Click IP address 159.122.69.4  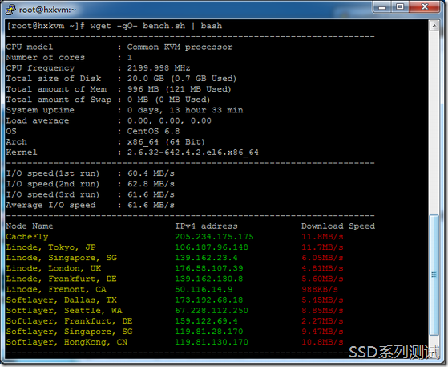pos(206,321)
